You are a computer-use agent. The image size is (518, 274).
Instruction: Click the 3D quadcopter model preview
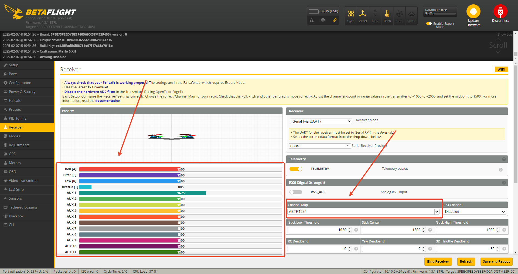172,137
